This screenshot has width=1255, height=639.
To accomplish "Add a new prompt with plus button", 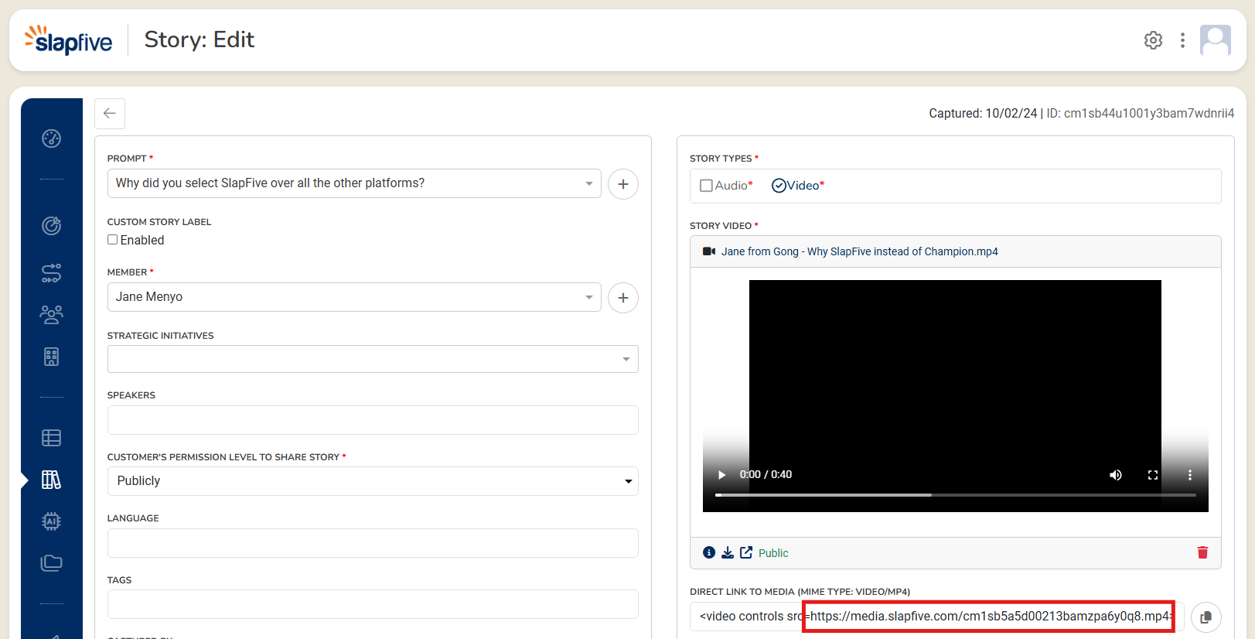I will (x=622, y=184).
